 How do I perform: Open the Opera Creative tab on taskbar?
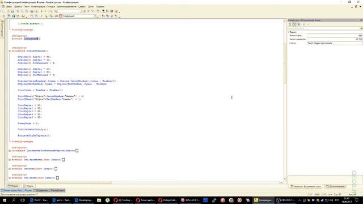click(123, 200)
